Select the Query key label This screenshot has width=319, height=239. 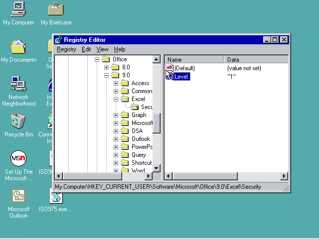[139, 155]
